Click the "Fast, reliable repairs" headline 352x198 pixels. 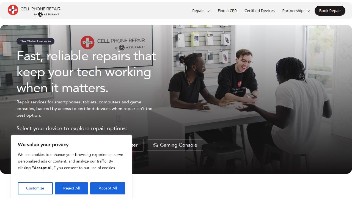click(x=86, y=72)
